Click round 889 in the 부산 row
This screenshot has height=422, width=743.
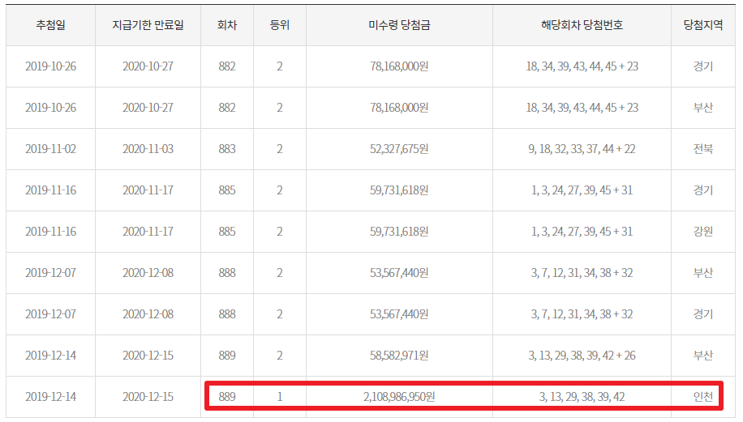[x=227, y=356]
